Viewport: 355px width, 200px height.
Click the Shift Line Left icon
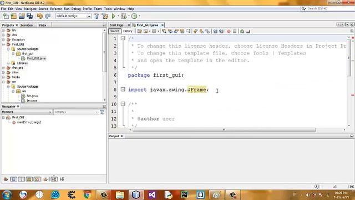coord(215,31)
